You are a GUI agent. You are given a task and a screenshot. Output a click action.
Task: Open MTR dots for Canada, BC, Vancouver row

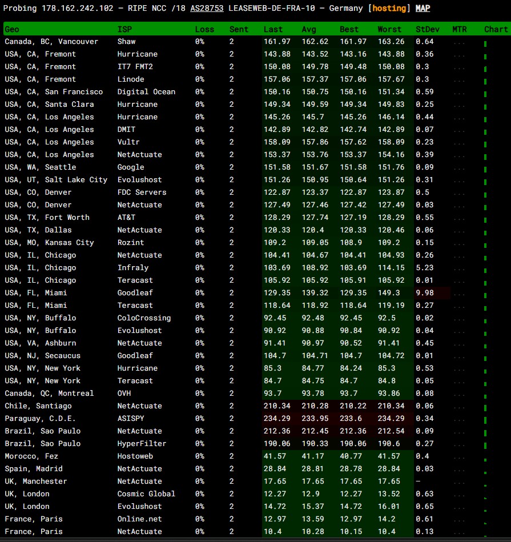(459, 43)
